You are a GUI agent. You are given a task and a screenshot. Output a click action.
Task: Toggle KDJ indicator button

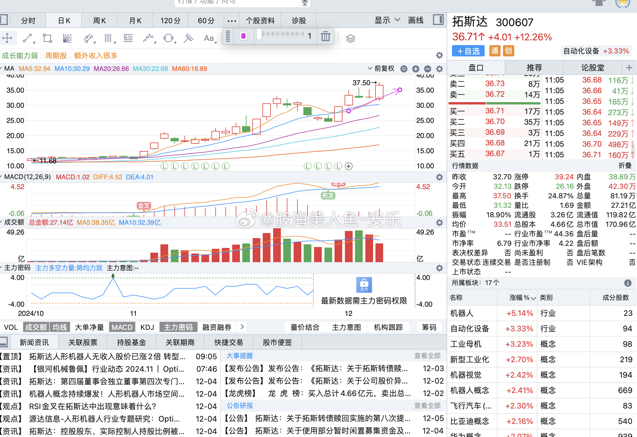(x=147, y=327)
